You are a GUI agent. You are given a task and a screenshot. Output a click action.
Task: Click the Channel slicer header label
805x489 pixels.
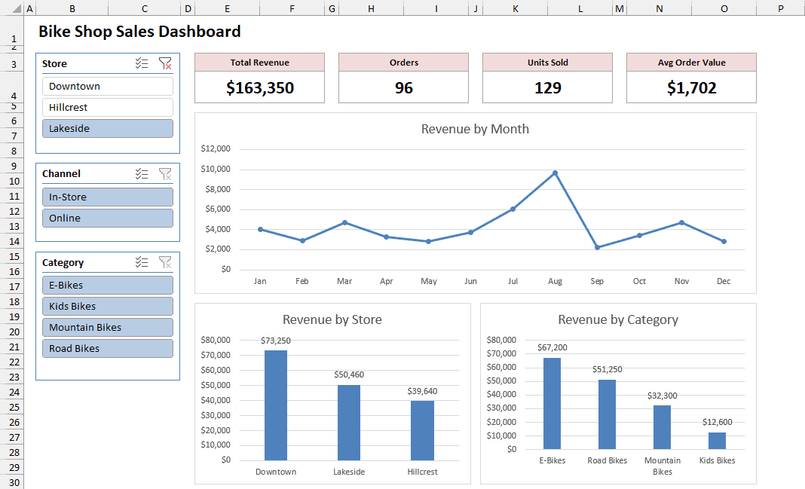pyautogui.click(x=61, y=173)
